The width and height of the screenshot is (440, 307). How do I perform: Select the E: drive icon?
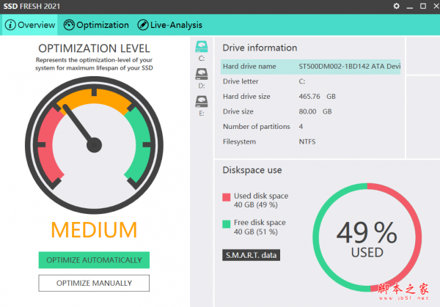tap(202, 102)
